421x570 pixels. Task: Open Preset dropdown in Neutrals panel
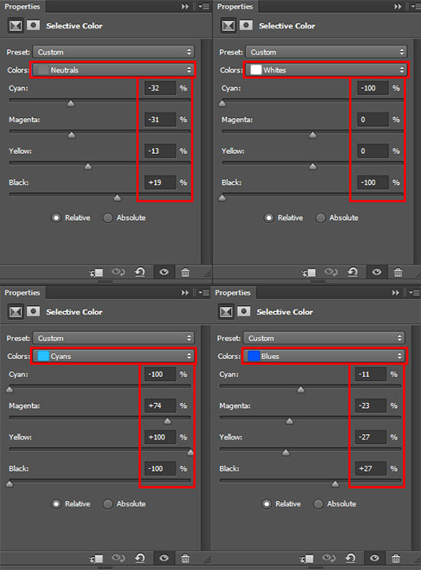[113, 52]
